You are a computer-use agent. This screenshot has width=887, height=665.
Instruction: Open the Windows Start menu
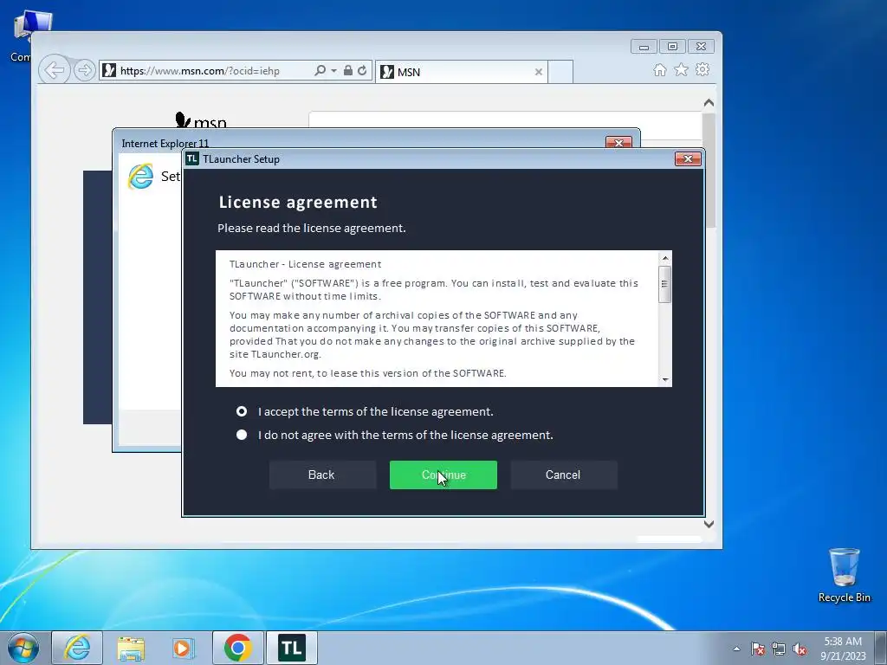click(x=23, y=648)
